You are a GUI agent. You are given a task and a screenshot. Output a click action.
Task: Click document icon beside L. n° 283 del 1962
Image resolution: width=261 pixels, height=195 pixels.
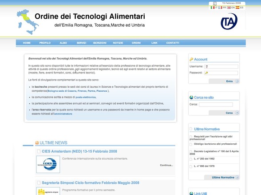tap(191, 159)
